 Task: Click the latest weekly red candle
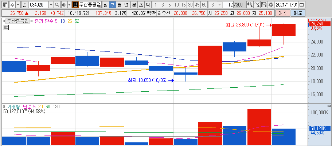coord(284,30)
